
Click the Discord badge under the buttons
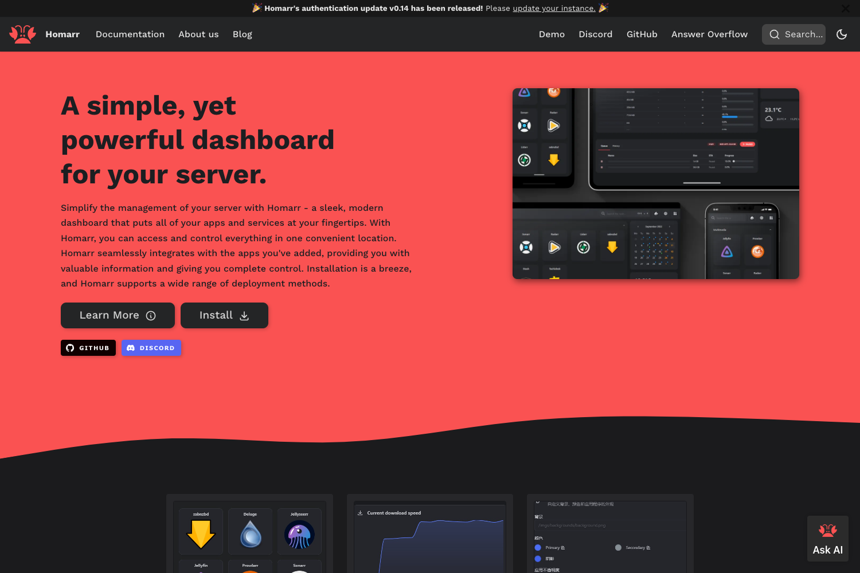[151, 348]
